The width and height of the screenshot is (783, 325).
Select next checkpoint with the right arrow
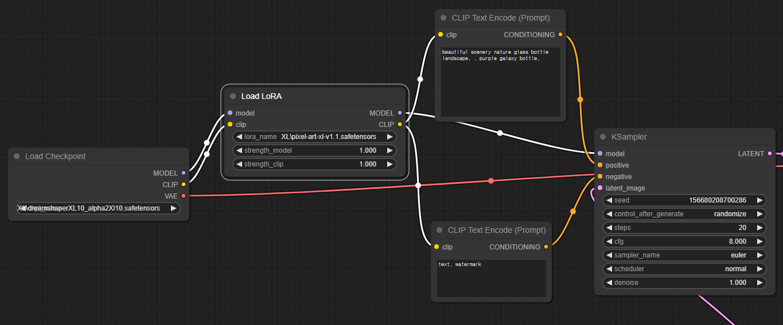pos(174,208)
